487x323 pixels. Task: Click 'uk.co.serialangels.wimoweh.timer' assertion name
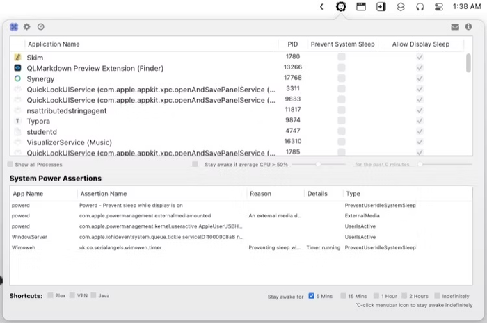(x=120, y=247)
